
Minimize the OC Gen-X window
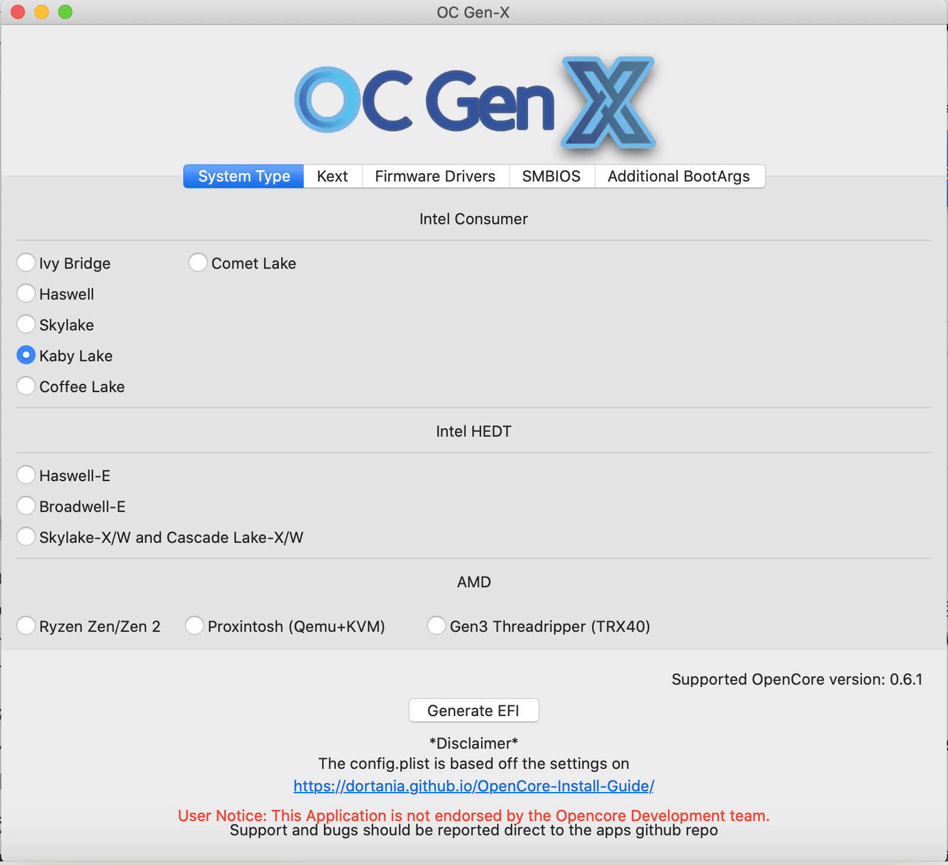pos(42,12)
